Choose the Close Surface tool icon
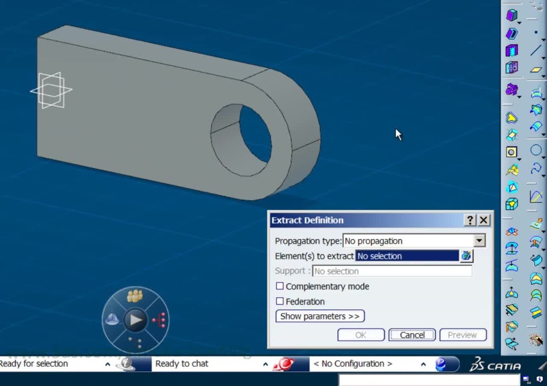This screenshot has width=547, height=386. pos(512,51)
